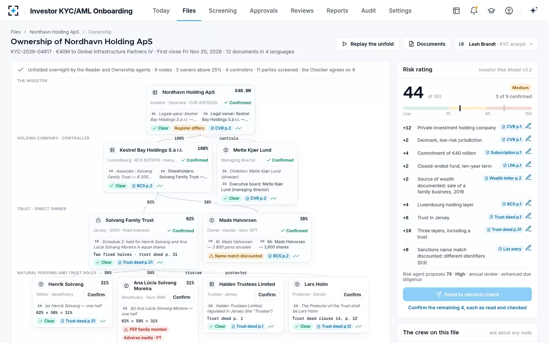Click double-check icon on Nordhavn Holding card
This screenshot has height=343, width=549.
click(238, 128)
